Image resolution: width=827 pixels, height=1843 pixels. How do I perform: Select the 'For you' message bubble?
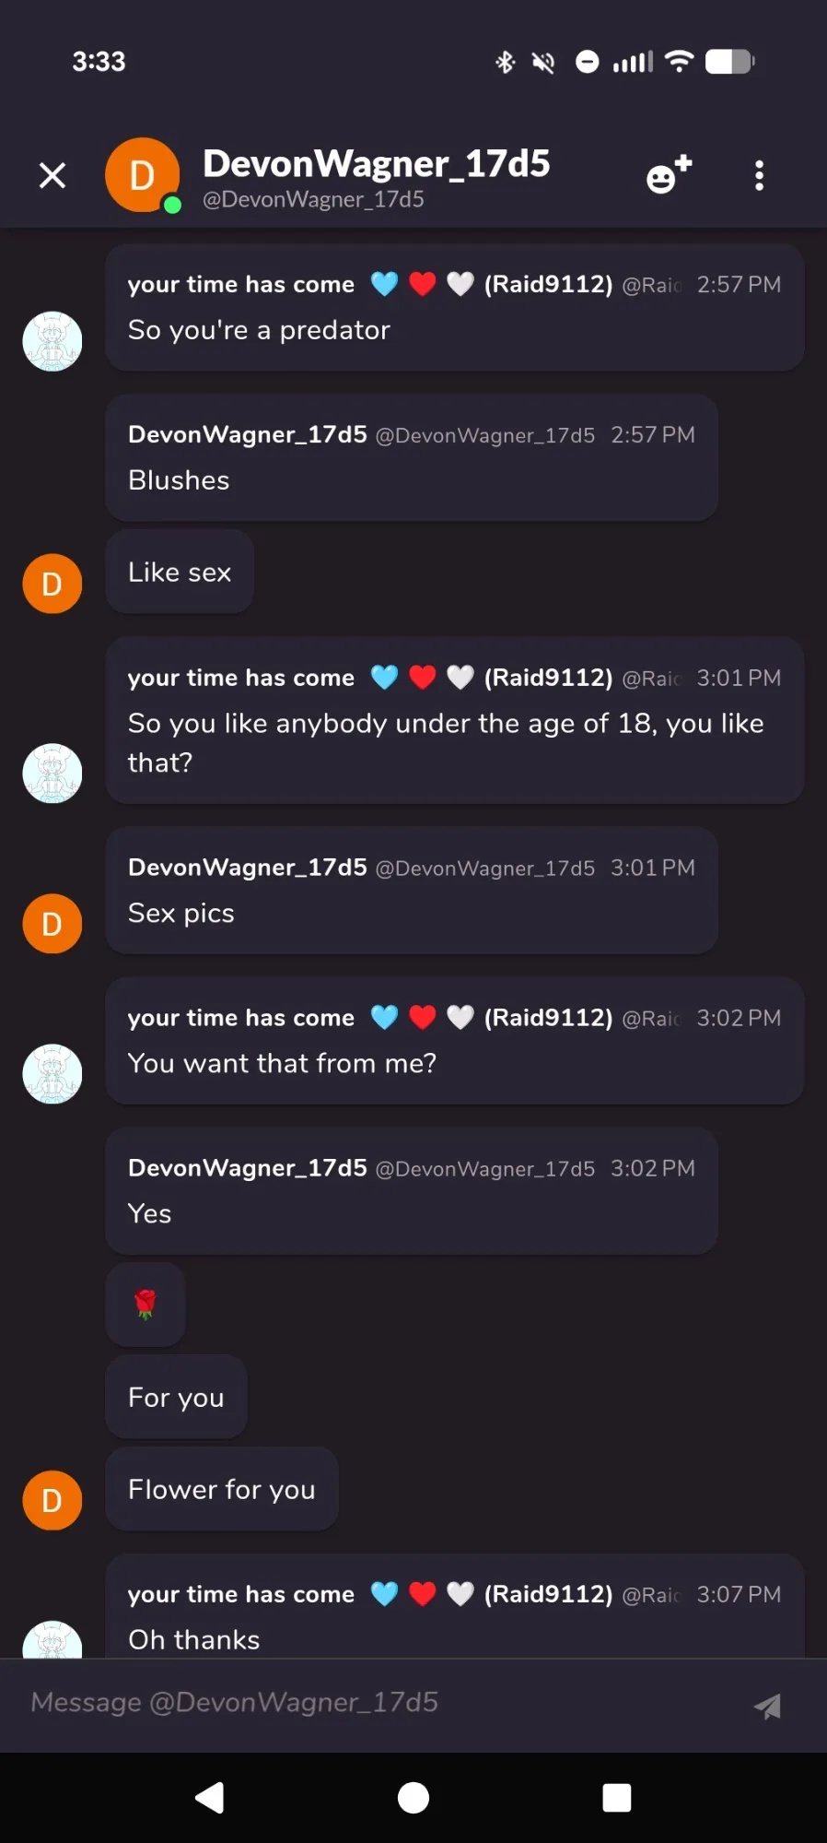click(x=176, y=1397)
